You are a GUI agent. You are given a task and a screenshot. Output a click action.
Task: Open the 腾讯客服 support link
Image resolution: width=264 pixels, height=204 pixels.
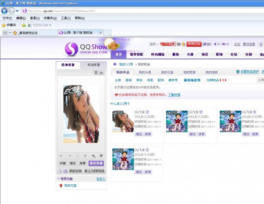pyautogui.click(x=249, y=44)
